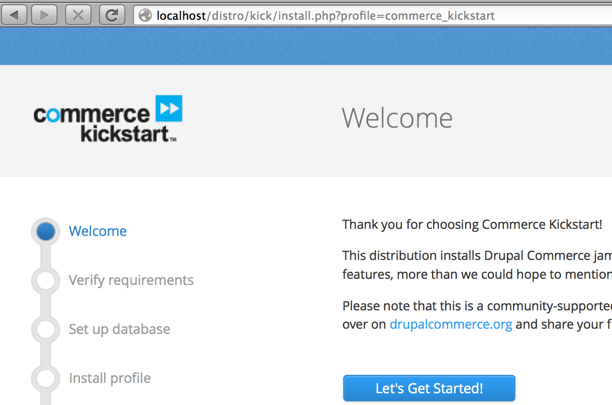Click the Set up database step label
The width and height of the screenshot is (612, 405).
119,329
